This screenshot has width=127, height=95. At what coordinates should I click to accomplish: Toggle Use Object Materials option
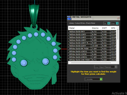[x=106, y=67]
